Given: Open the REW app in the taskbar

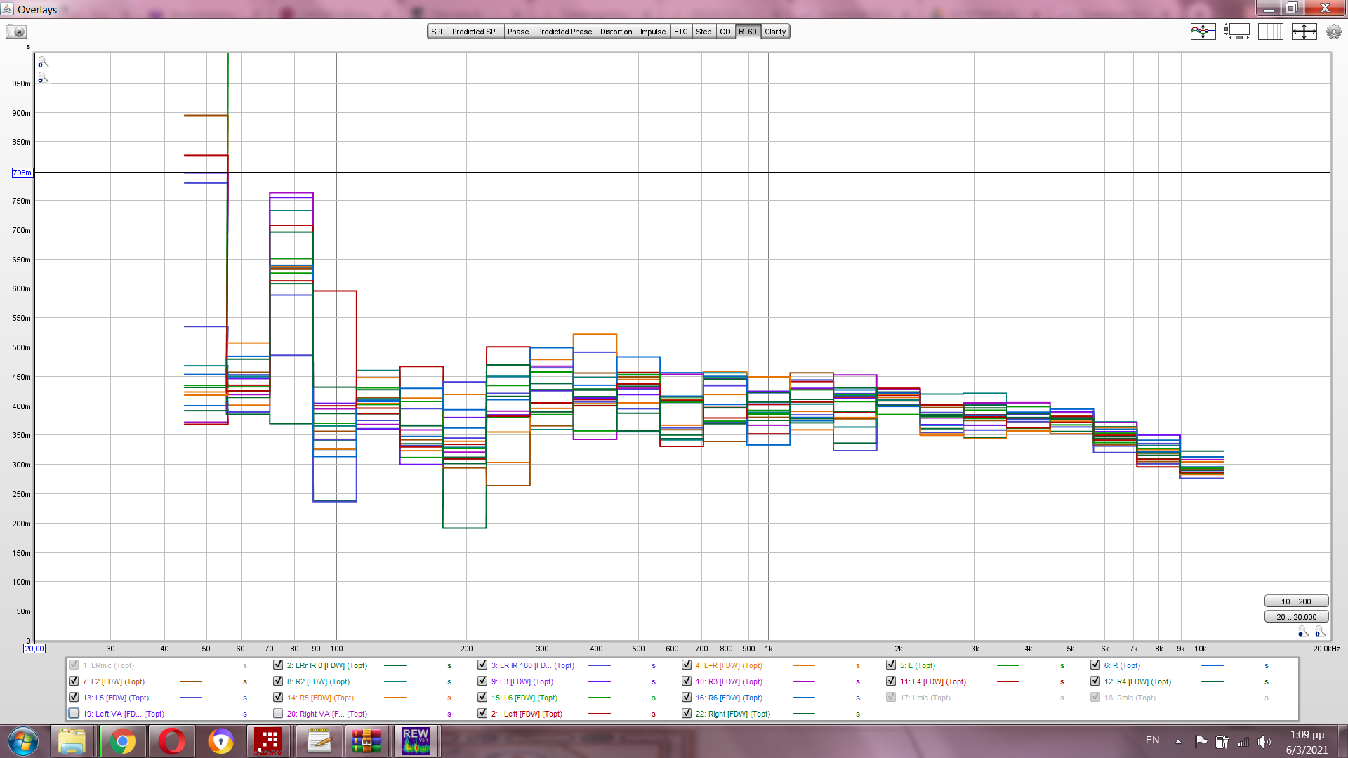Looking at the screenshot, I should point(416,741).
